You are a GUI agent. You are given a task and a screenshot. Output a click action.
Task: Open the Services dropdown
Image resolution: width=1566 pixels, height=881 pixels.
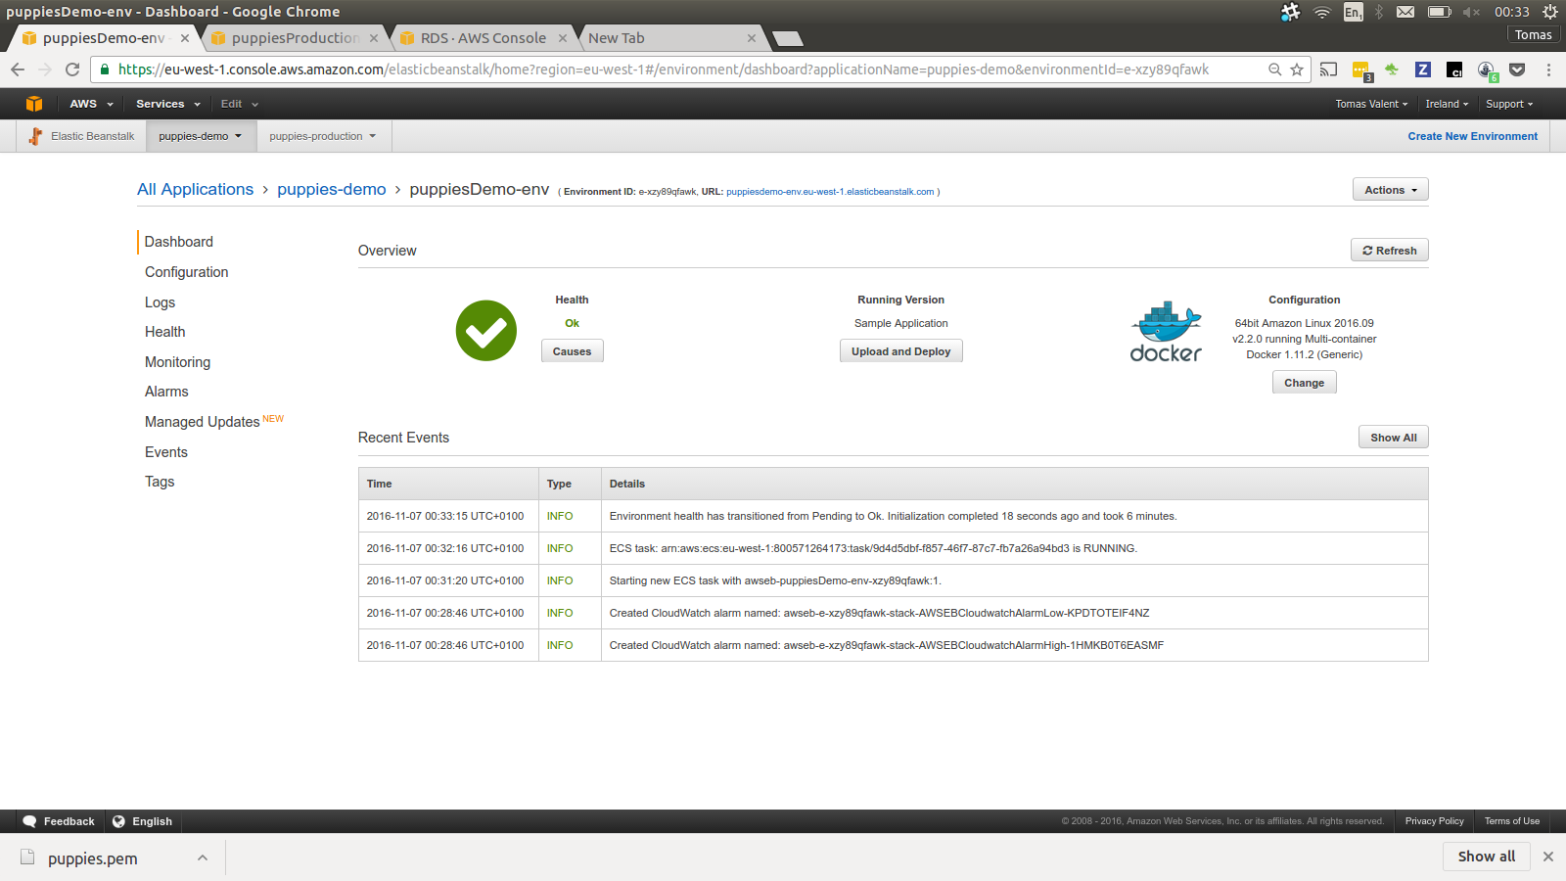pyautogui.click(x=167, y=104)
